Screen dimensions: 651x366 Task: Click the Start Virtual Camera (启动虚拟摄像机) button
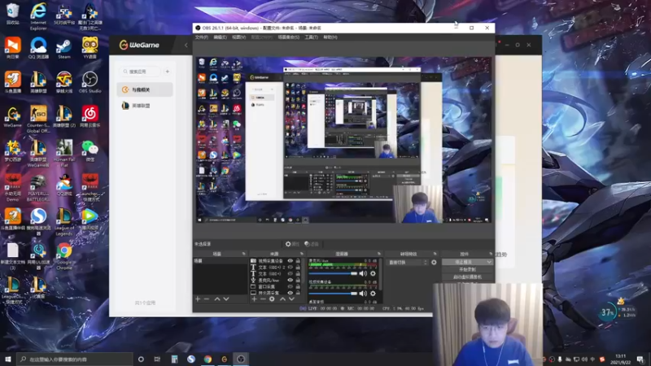click(467, 277)
